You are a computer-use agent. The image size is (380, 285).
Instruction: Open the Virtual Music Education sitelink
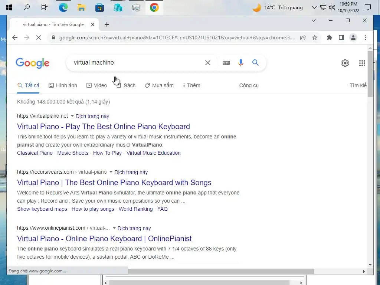[x=153, y=153]
